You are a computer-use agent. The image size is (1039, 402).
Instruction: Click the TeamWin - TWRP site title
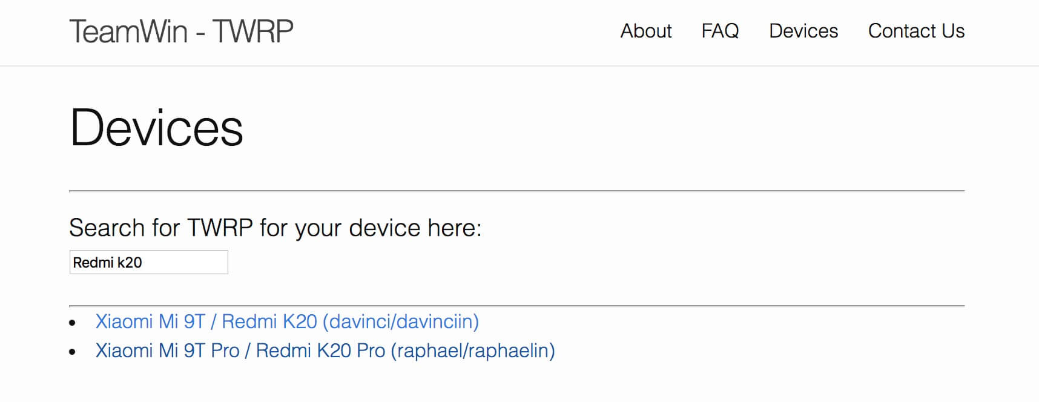[x=181, y=31]
